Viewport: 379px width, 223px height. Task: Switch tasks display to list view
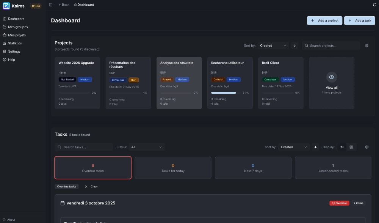[x=342, y=147]
